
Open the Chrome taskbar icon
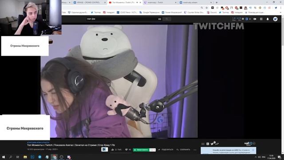(x=54, y=157)
